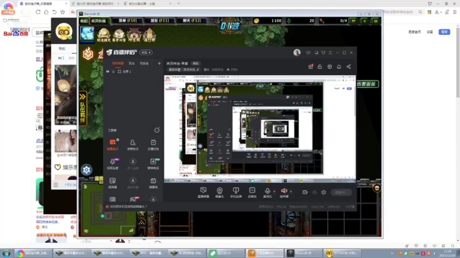Open the phone-camera help tip link
Image resolution: width=460 pixels, height=258 pixels.
128,206
